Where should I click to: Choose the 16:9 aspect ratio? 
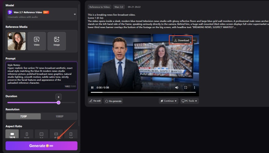[x=12, y=134]
